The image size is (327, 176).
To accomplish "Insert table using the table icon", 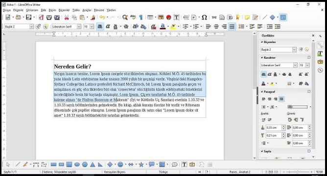I will [150, 17].
